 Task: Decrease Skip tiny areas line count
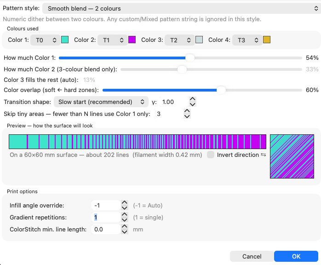click(187, 116)
